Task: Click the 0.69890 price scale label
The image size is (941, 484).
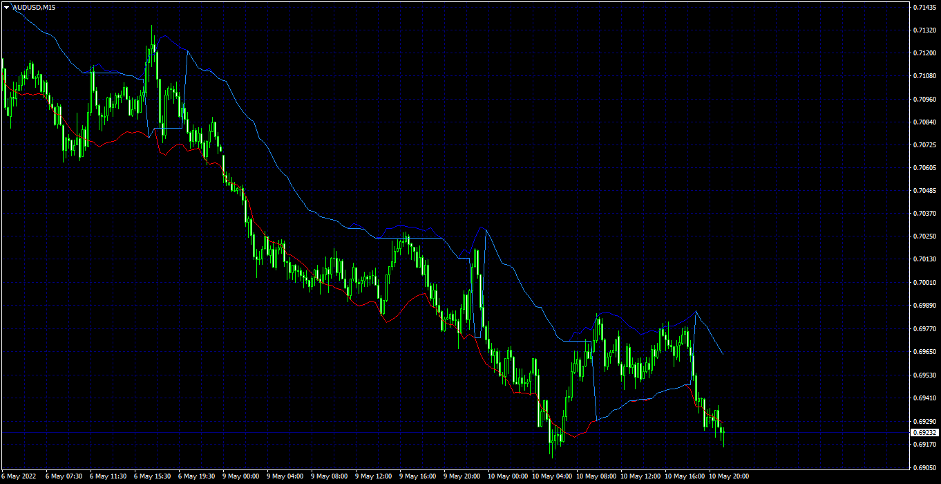Action: click(924, 305)
